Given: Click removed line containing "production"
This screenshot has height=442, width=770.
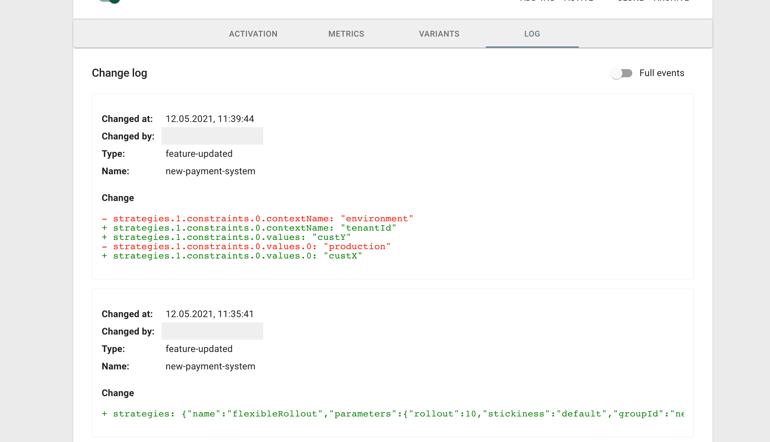Looking at the screenshot, I should (x=246, y=247).
